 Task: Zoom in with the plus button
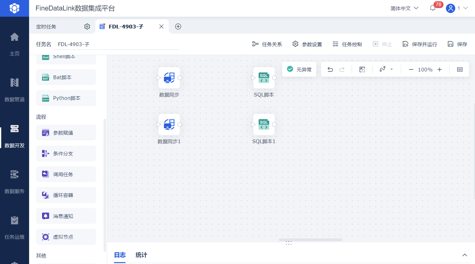pos(440,69)
